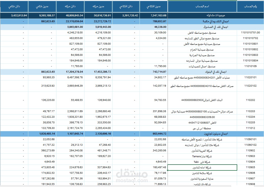Select account number 11020101
Viewport: 264px width, 187px height.
pyautogui.click(x=250, y=77)
